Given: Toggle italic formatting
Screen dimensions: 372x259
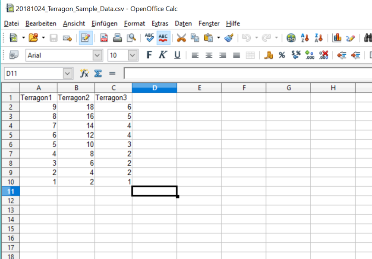Looking at the screenshot, I should (x=163, y=55).
